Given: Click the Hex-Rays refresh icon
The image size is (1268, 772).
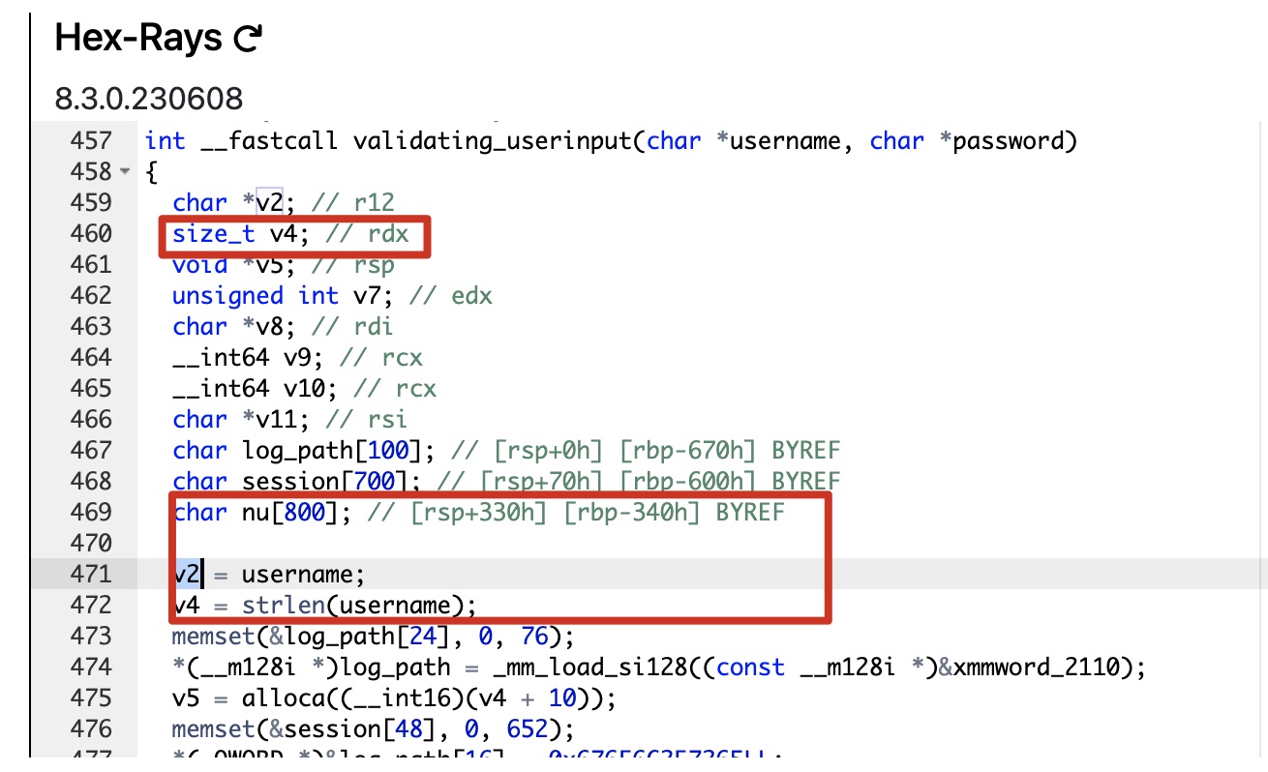Looking at the screenshot, I should click(248, 39).
